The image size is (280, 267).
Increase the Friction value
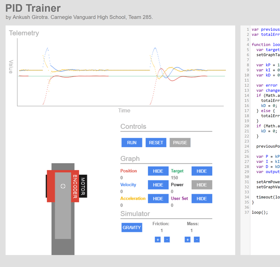pyautogui.click(x=158, y=239)
